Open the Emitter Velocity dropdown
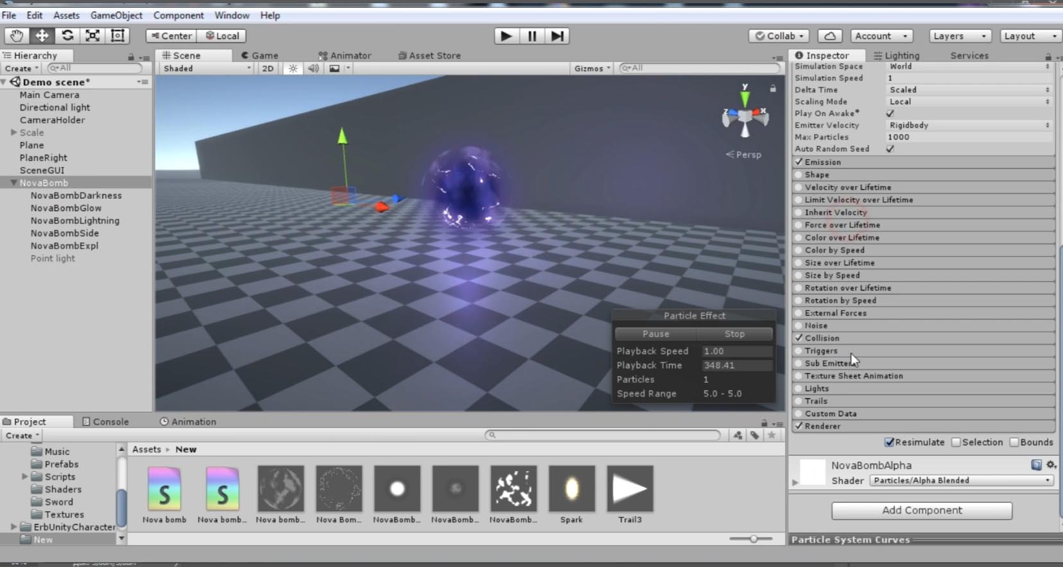 (969, 125)
